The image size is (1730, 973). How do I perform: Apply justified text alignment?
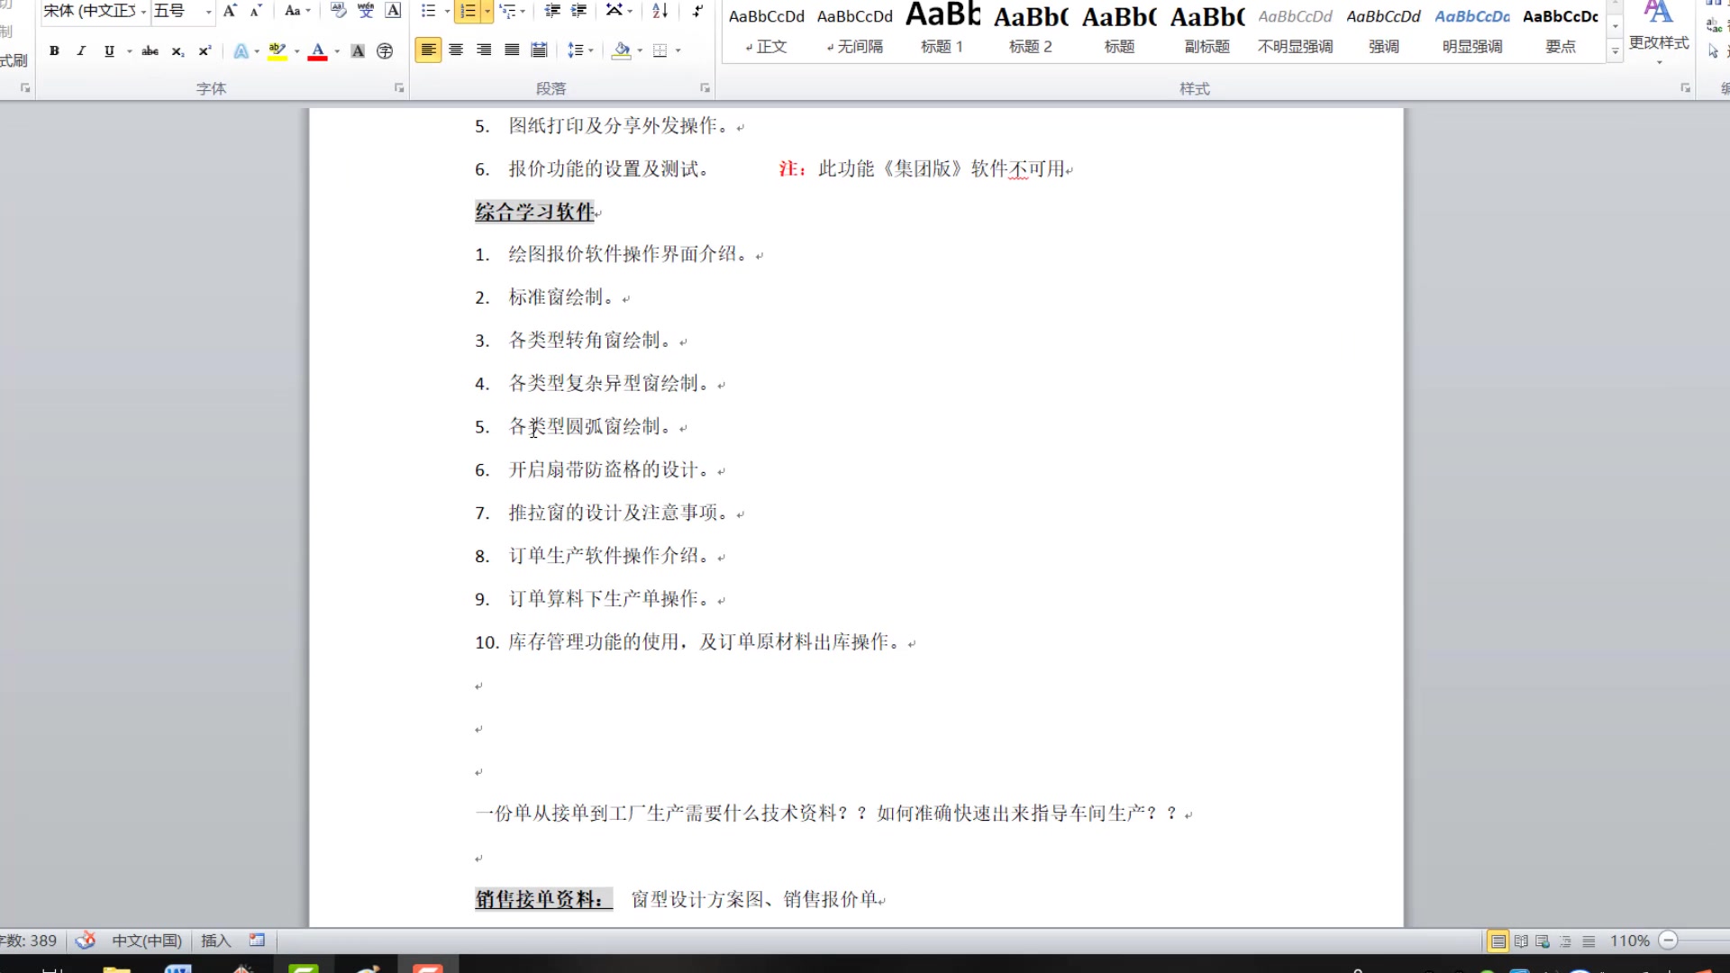[512, 50]
